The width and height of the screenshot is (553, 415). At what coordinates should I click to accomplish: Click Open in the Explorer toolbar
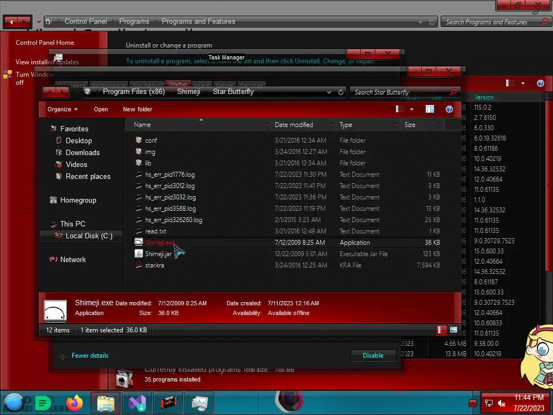[x=101, y=109]
